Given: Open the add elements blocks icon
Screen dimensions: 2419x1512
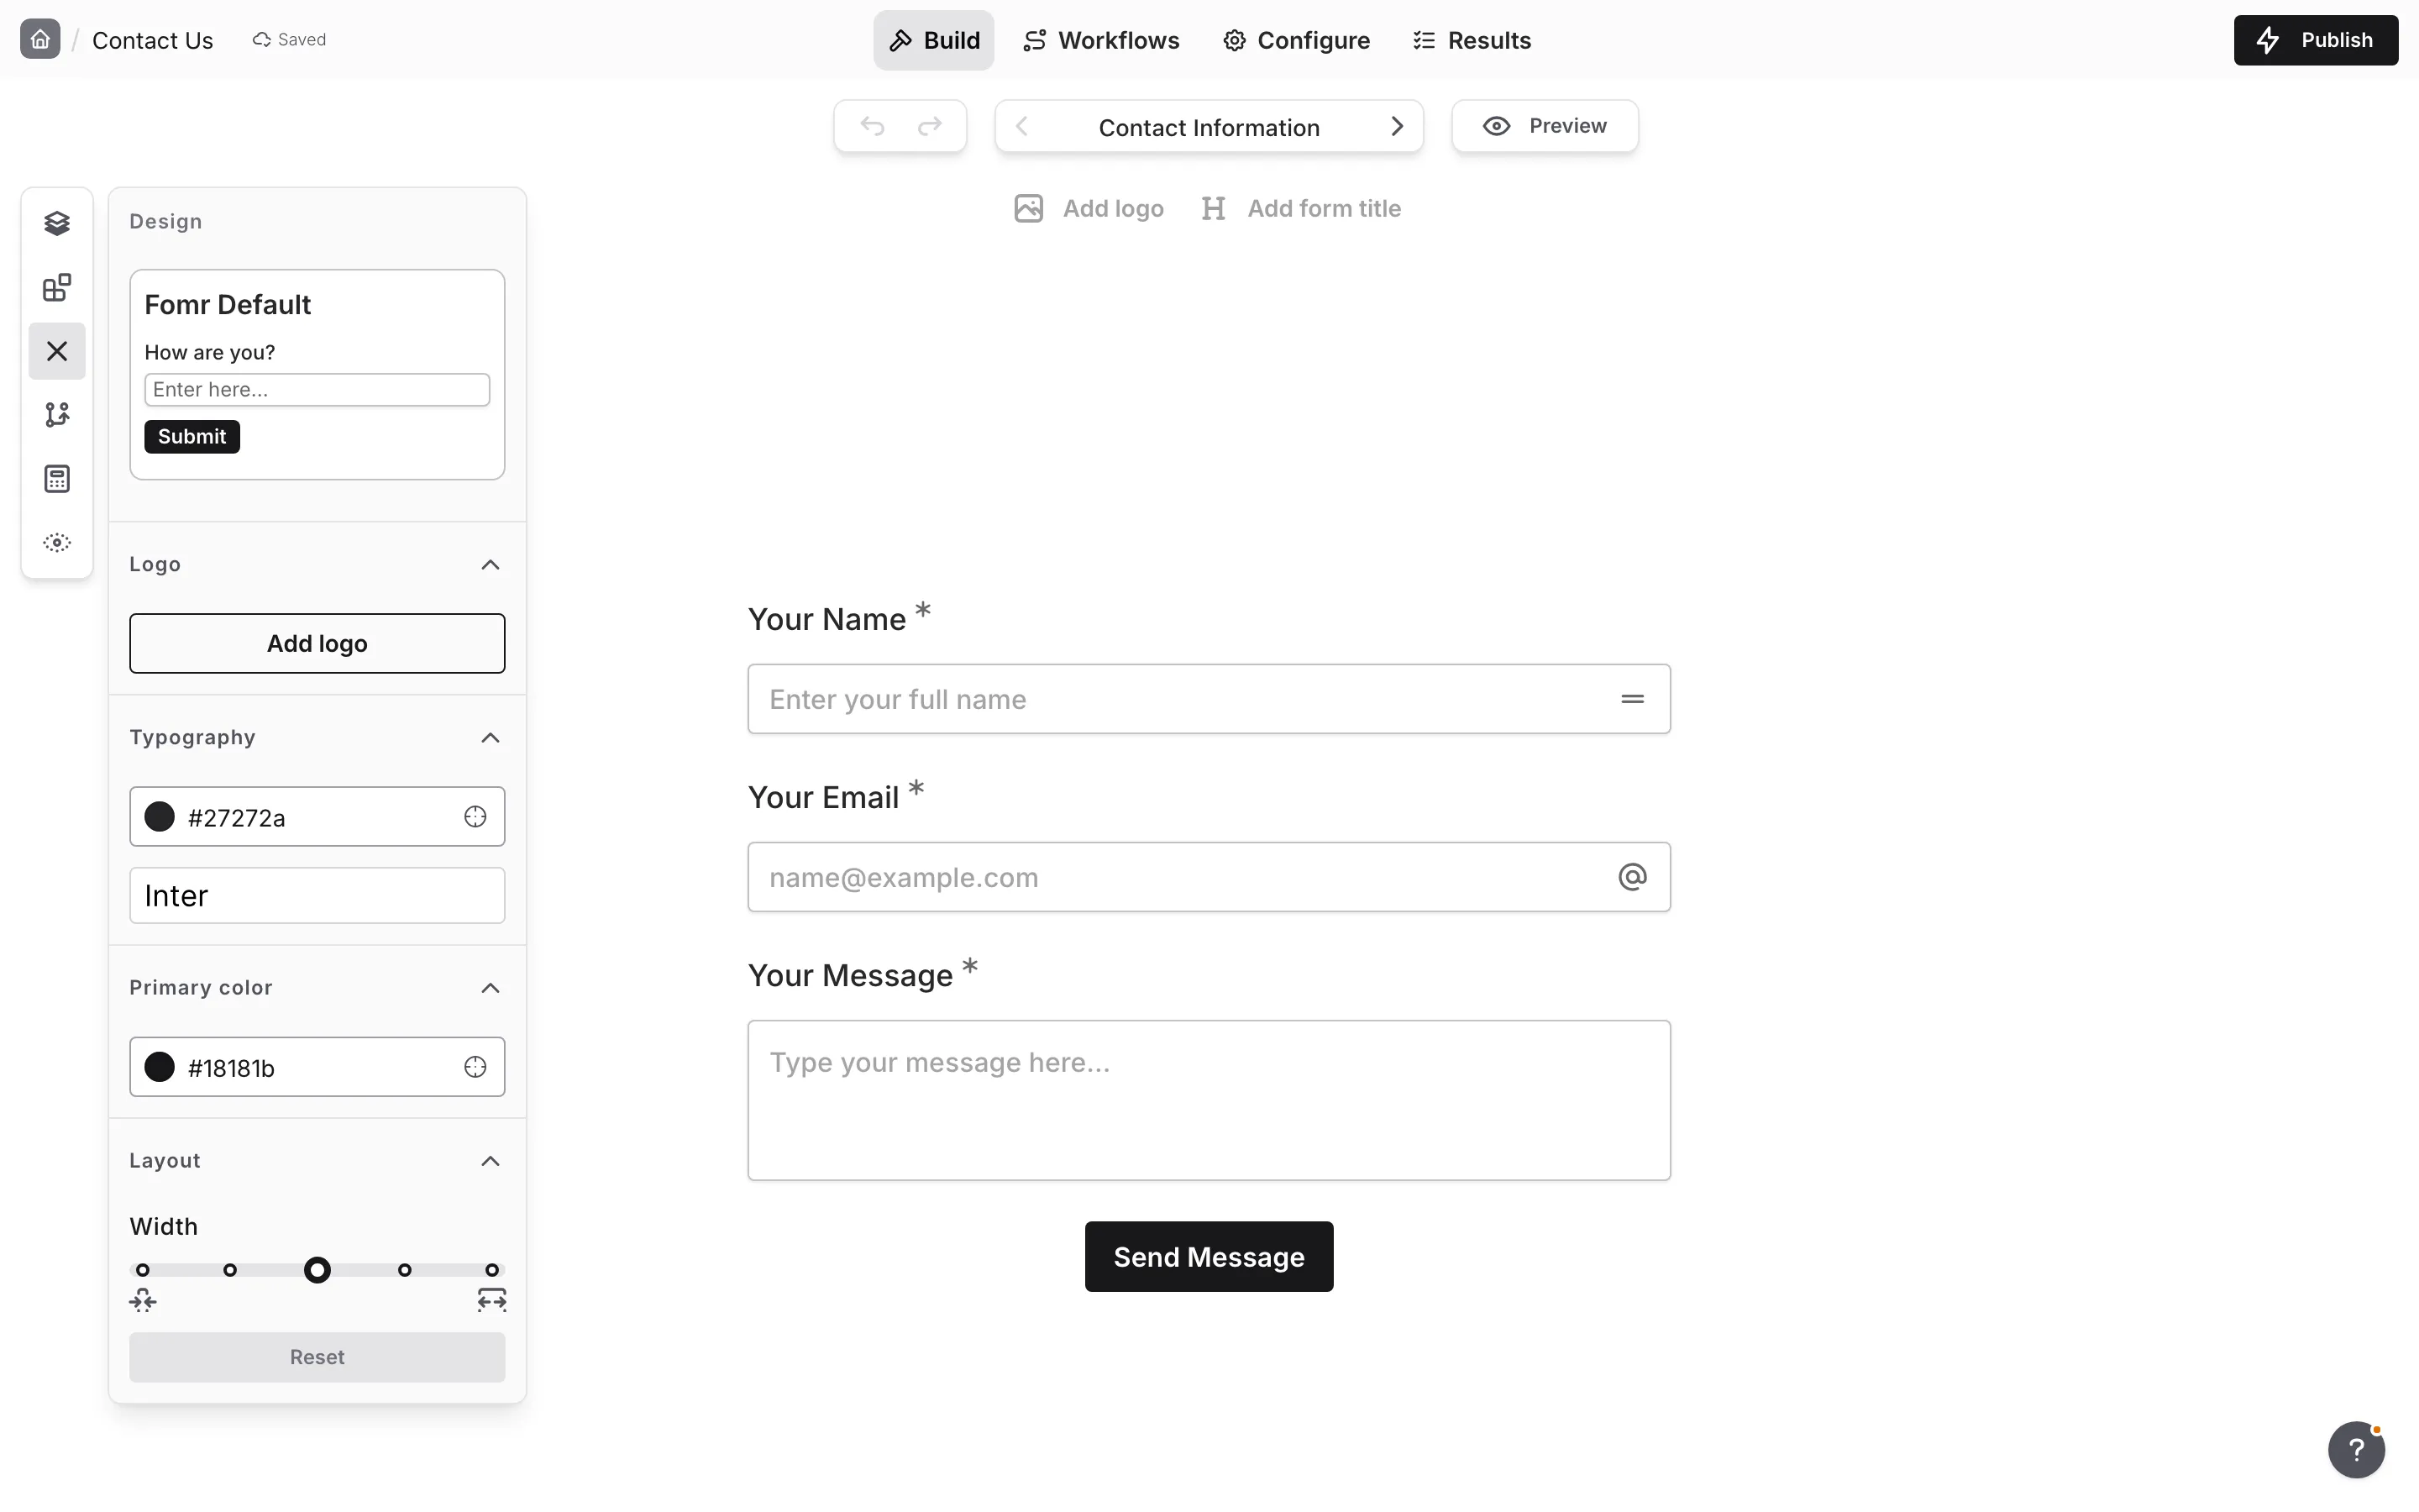Looking at the screenshot, I should (x=57, y=288).
